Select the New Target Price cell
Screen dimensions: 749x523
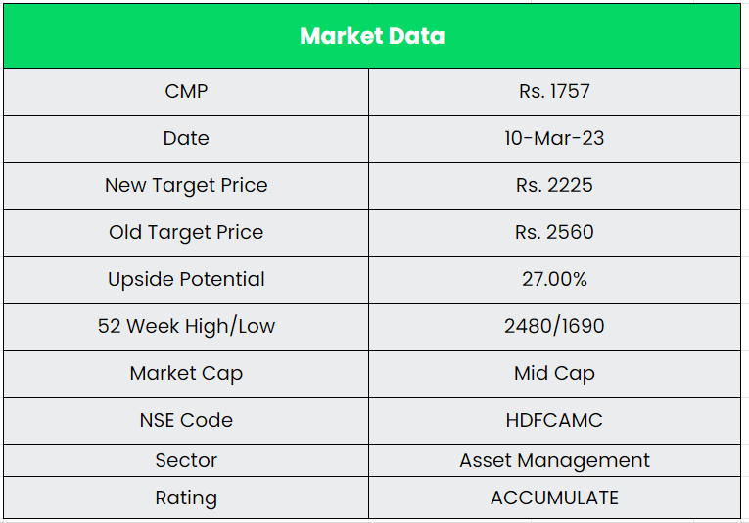click(x=186, y=185)
